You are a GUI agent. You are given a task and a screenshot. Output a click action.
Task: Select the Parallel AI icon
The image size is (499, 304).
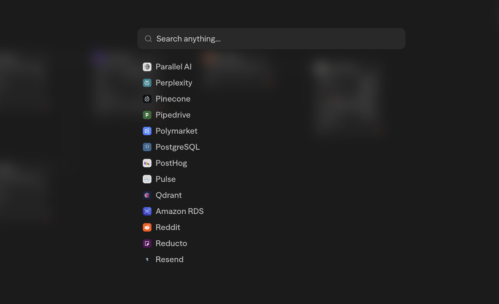tap(147, 67)
